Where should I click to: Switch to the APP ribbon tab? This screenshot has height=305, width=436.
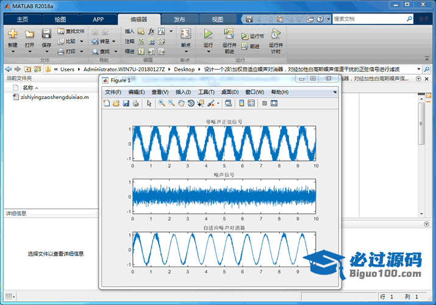pos(98,20)
